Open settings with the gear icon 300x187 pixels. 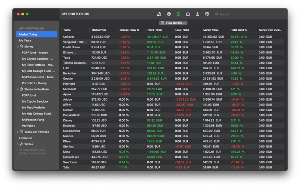tap(207, 14)
